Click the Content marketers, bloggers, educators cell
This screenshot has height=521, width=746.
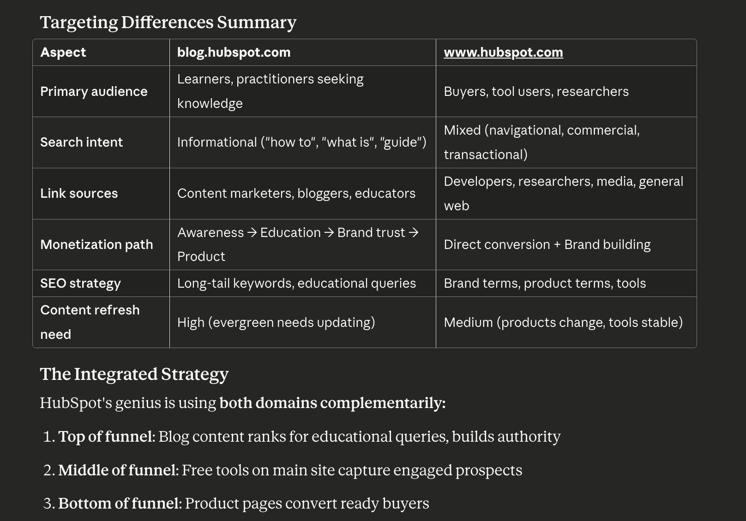tap(296, 193)
